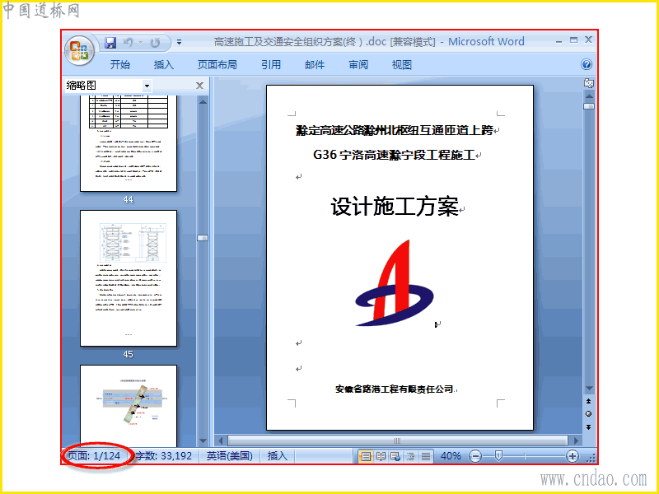Select page 45 thumbnail

(129, 278)
